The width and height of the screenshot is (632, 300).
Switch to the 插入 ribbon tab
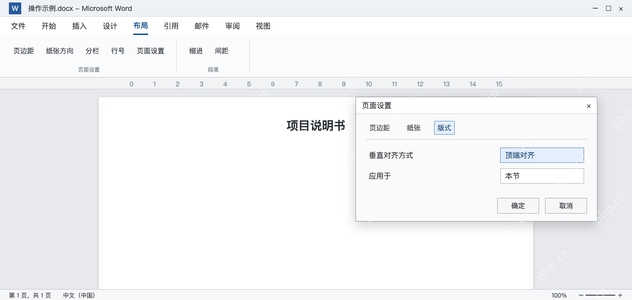pos(79,26)
